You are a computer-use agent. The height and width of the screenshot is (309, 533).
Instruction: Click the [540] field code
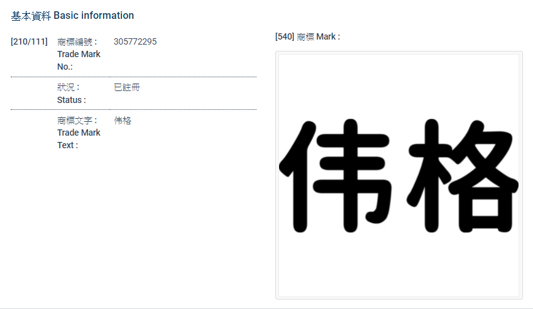[x=285, y=37]
